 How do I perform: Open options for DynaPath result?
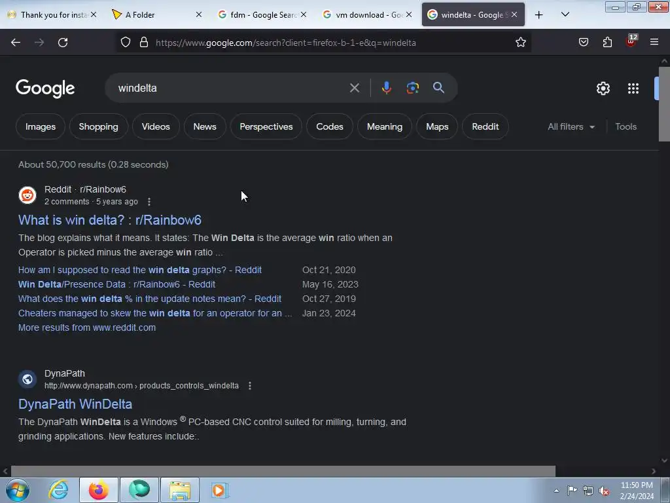249,386
